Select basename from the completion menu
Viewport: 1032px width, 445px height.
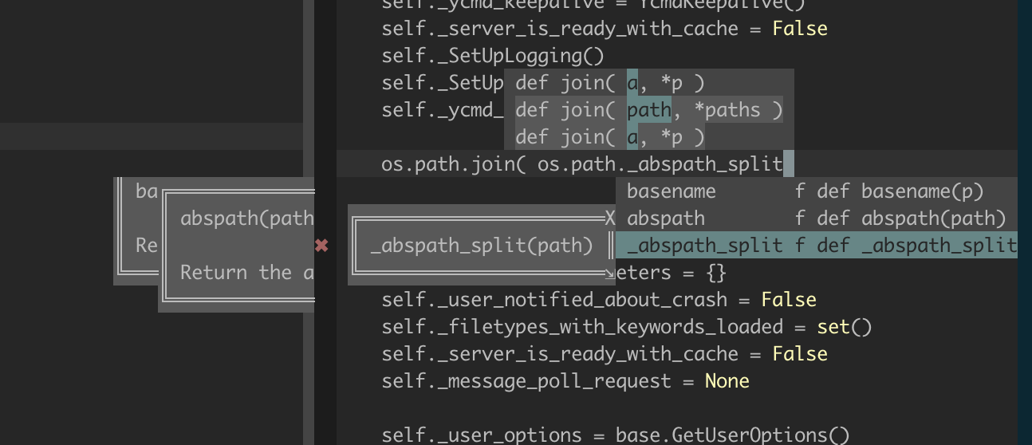[x=671, y=191]
